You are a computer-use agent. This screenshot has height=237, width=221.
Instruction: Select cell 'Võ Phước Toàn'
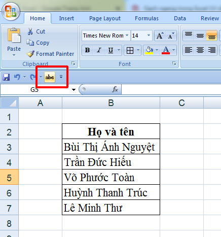click(x=111, y=177)
